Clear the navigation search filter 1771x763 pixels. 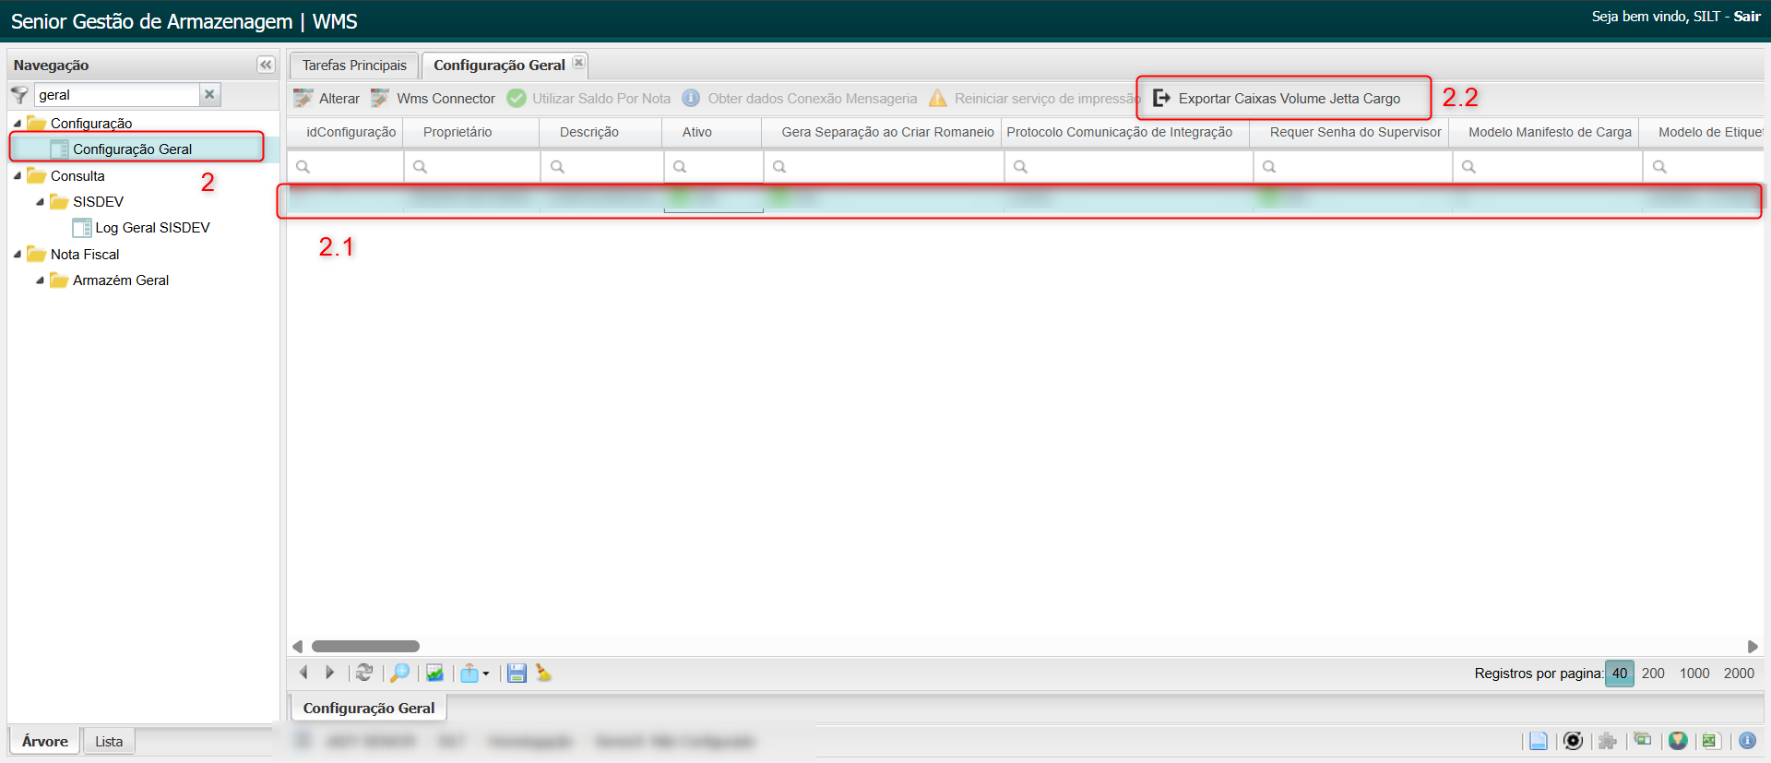(x=209, y=94)
